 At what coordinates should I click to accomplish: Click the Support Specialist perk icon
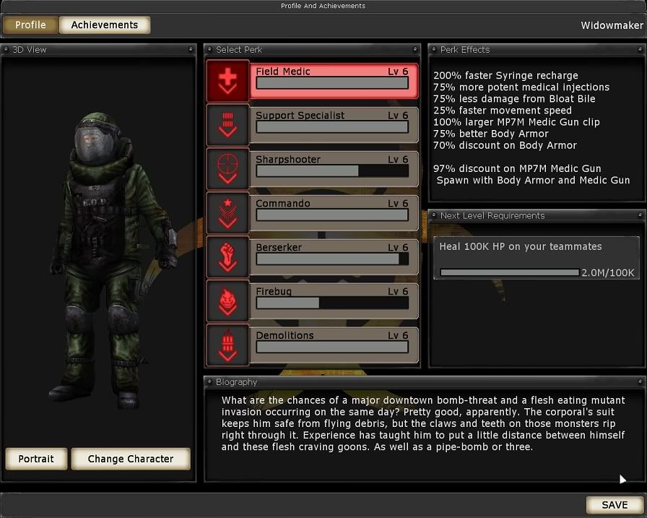227,124
